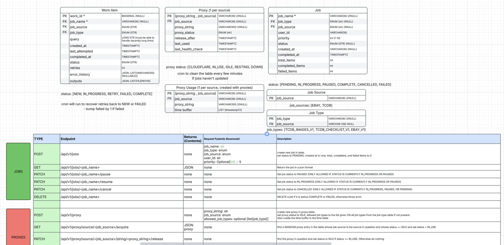
Task: Click the LIST [timestampTZ] type cell
Action: click(x=241, y=110)
